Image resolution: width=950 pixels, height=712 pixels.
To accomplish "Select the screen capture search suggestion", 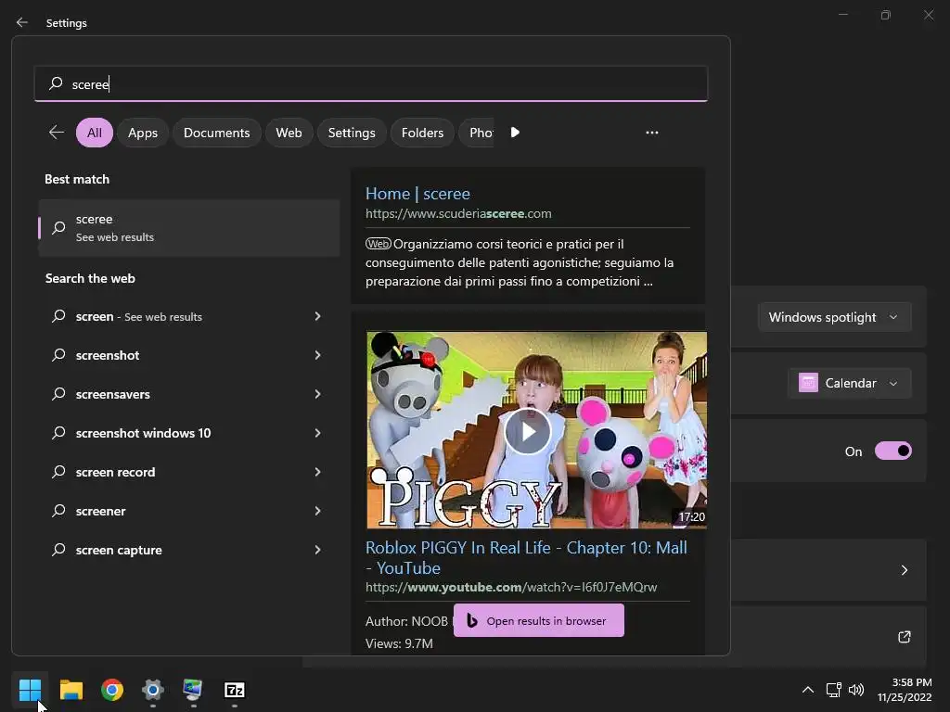I will tap(119, 551).
